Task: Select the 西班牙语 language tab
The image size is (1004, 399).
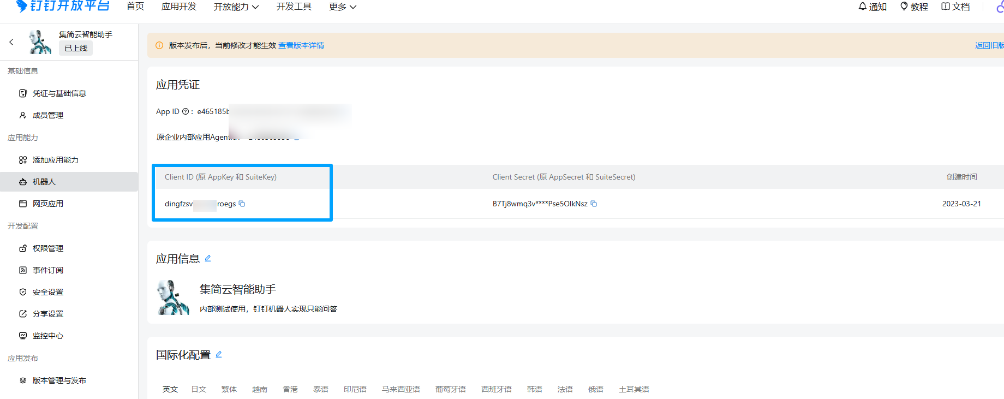Action: (x=497, y=389)
